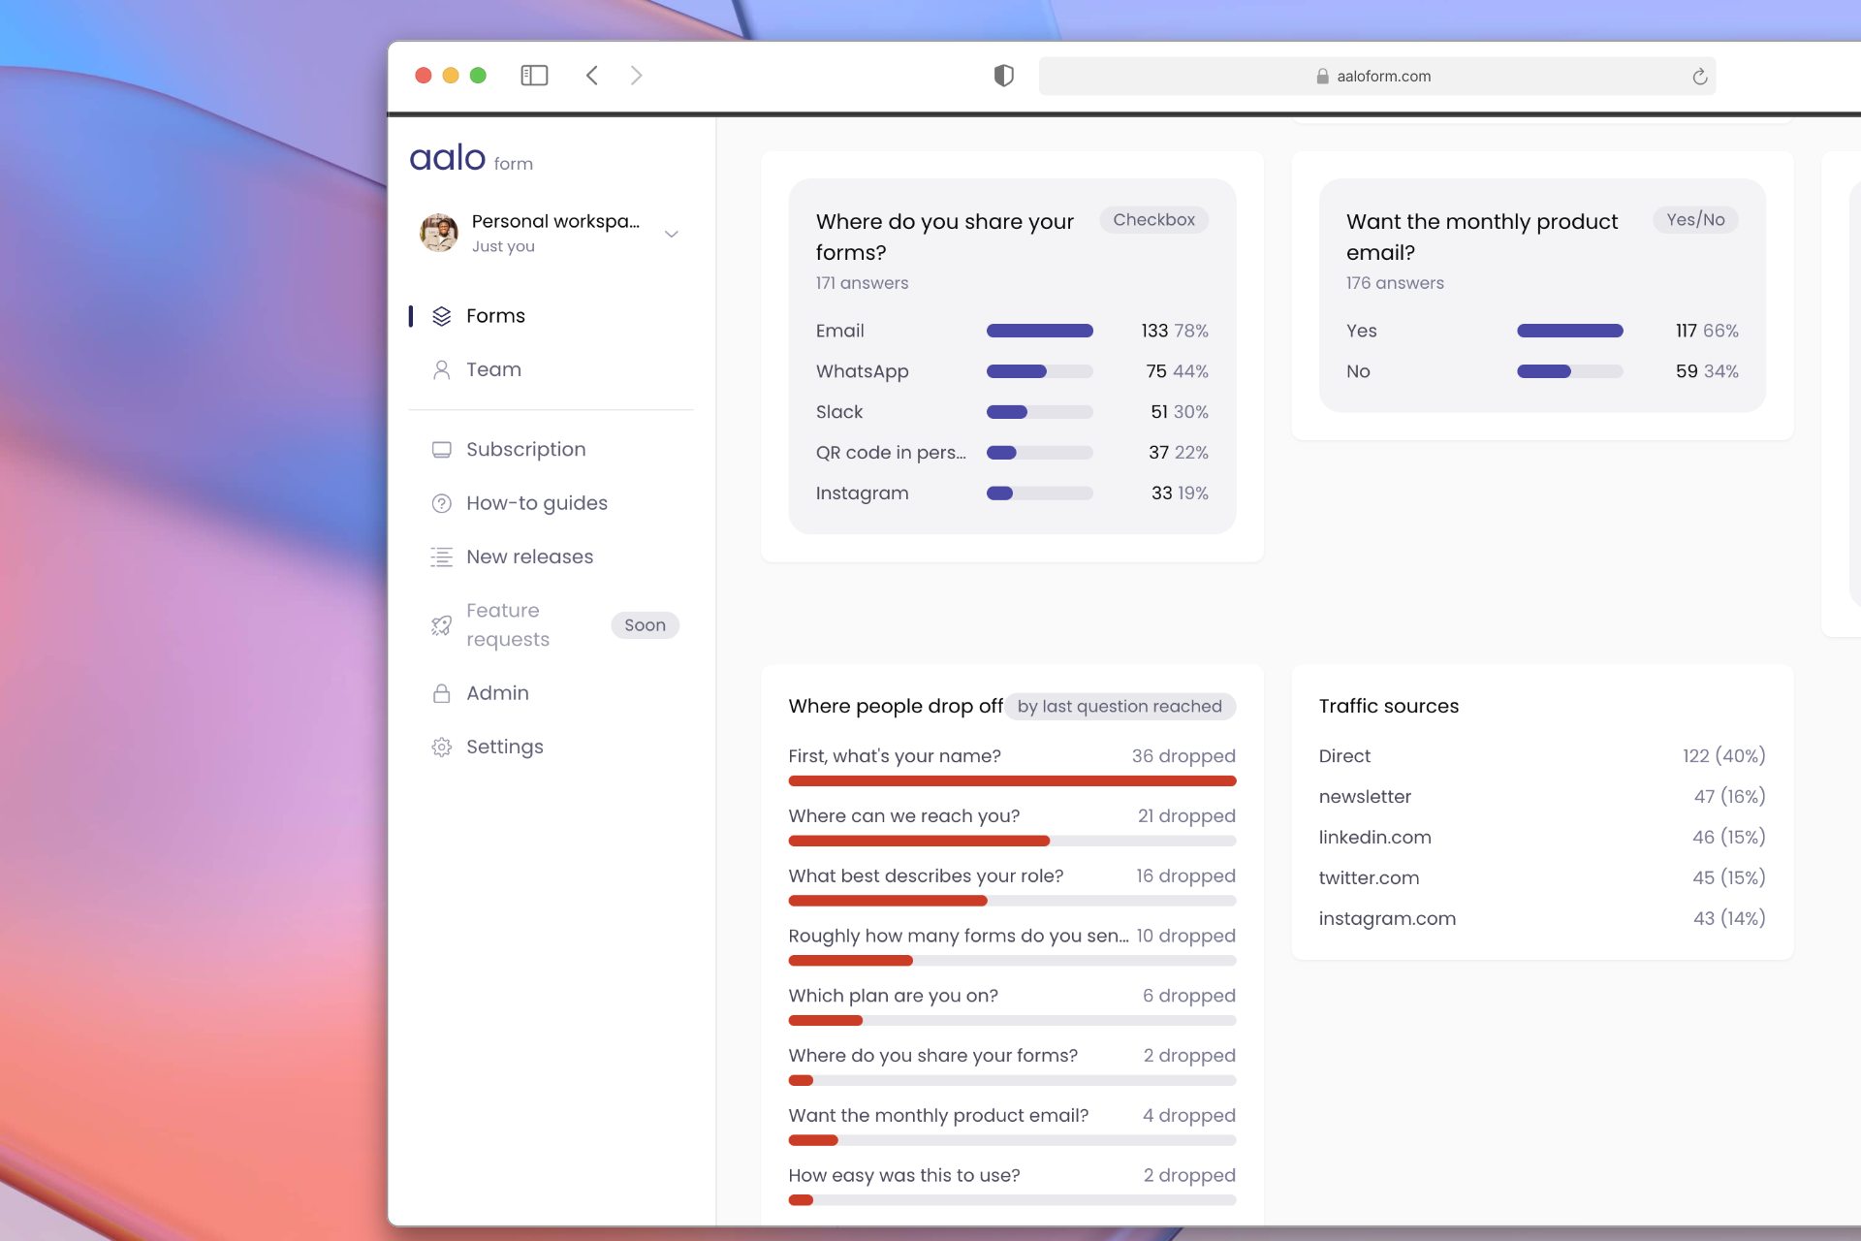
Task: Click the Feature requests label
Action: (508, 625)
